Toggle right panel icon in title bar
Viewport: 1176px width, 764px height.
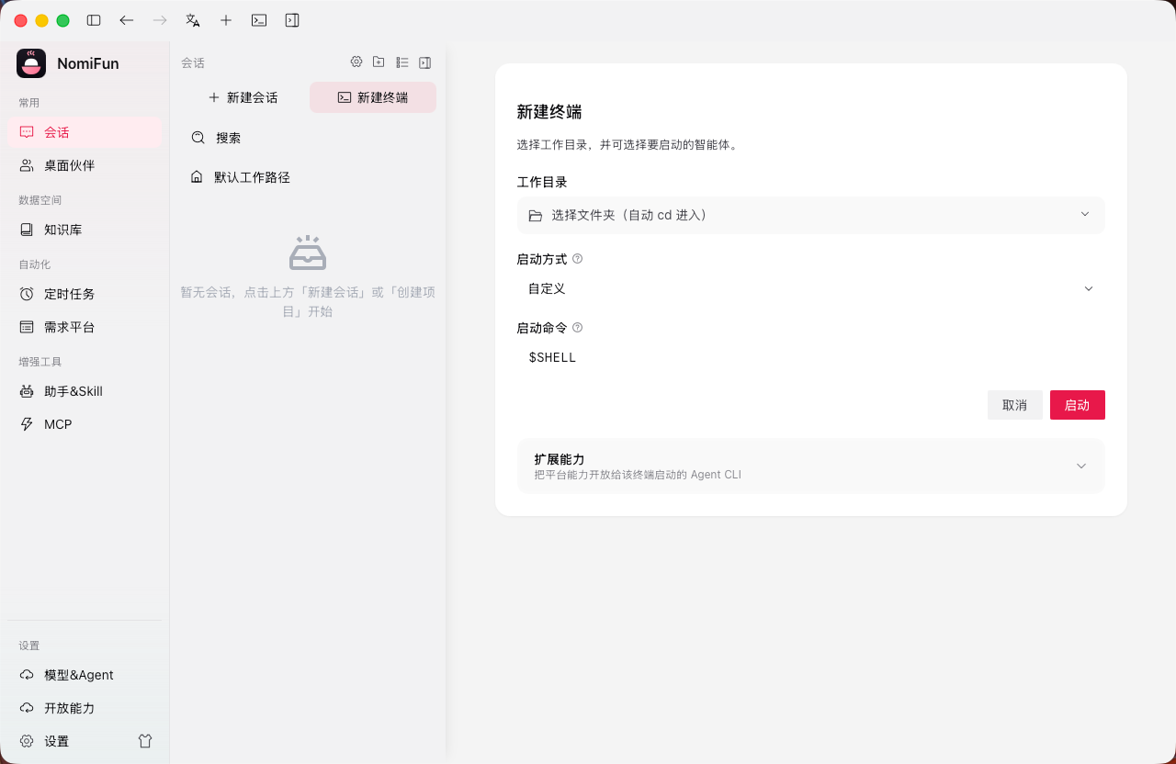click(292, 20)
